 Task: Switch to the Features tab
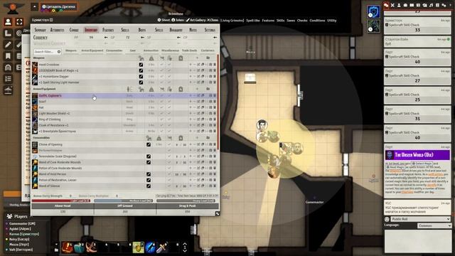[108, 30]
